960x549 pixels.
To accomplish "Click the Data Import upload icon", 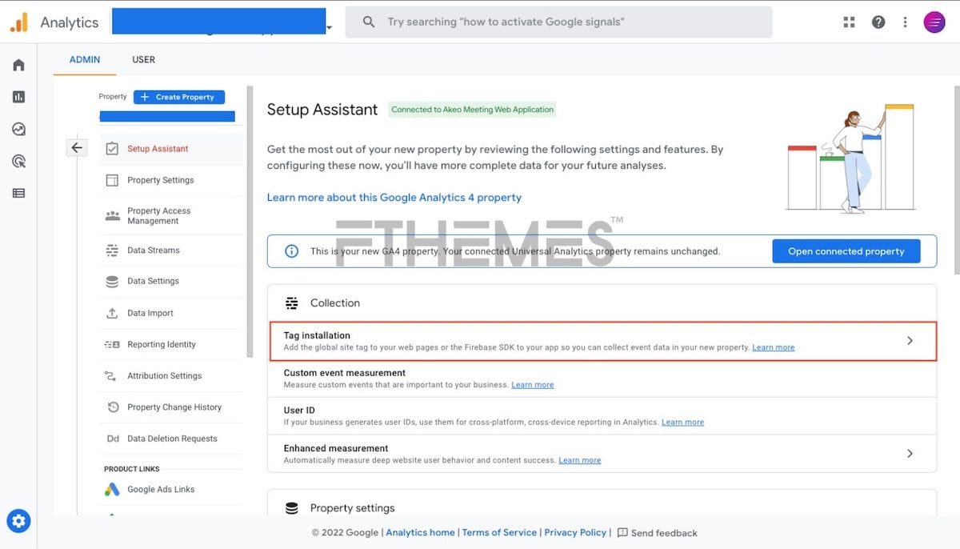I will pyautogui.click(x=112, y=313).
